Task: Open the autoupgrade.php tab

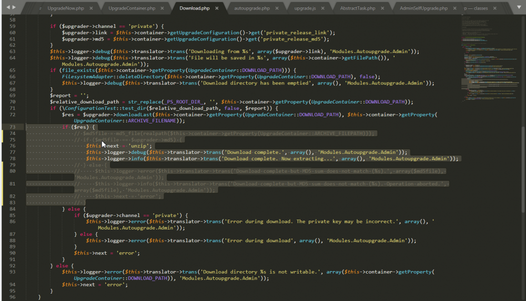Action: pyautogui.click(x=251, y=8)
